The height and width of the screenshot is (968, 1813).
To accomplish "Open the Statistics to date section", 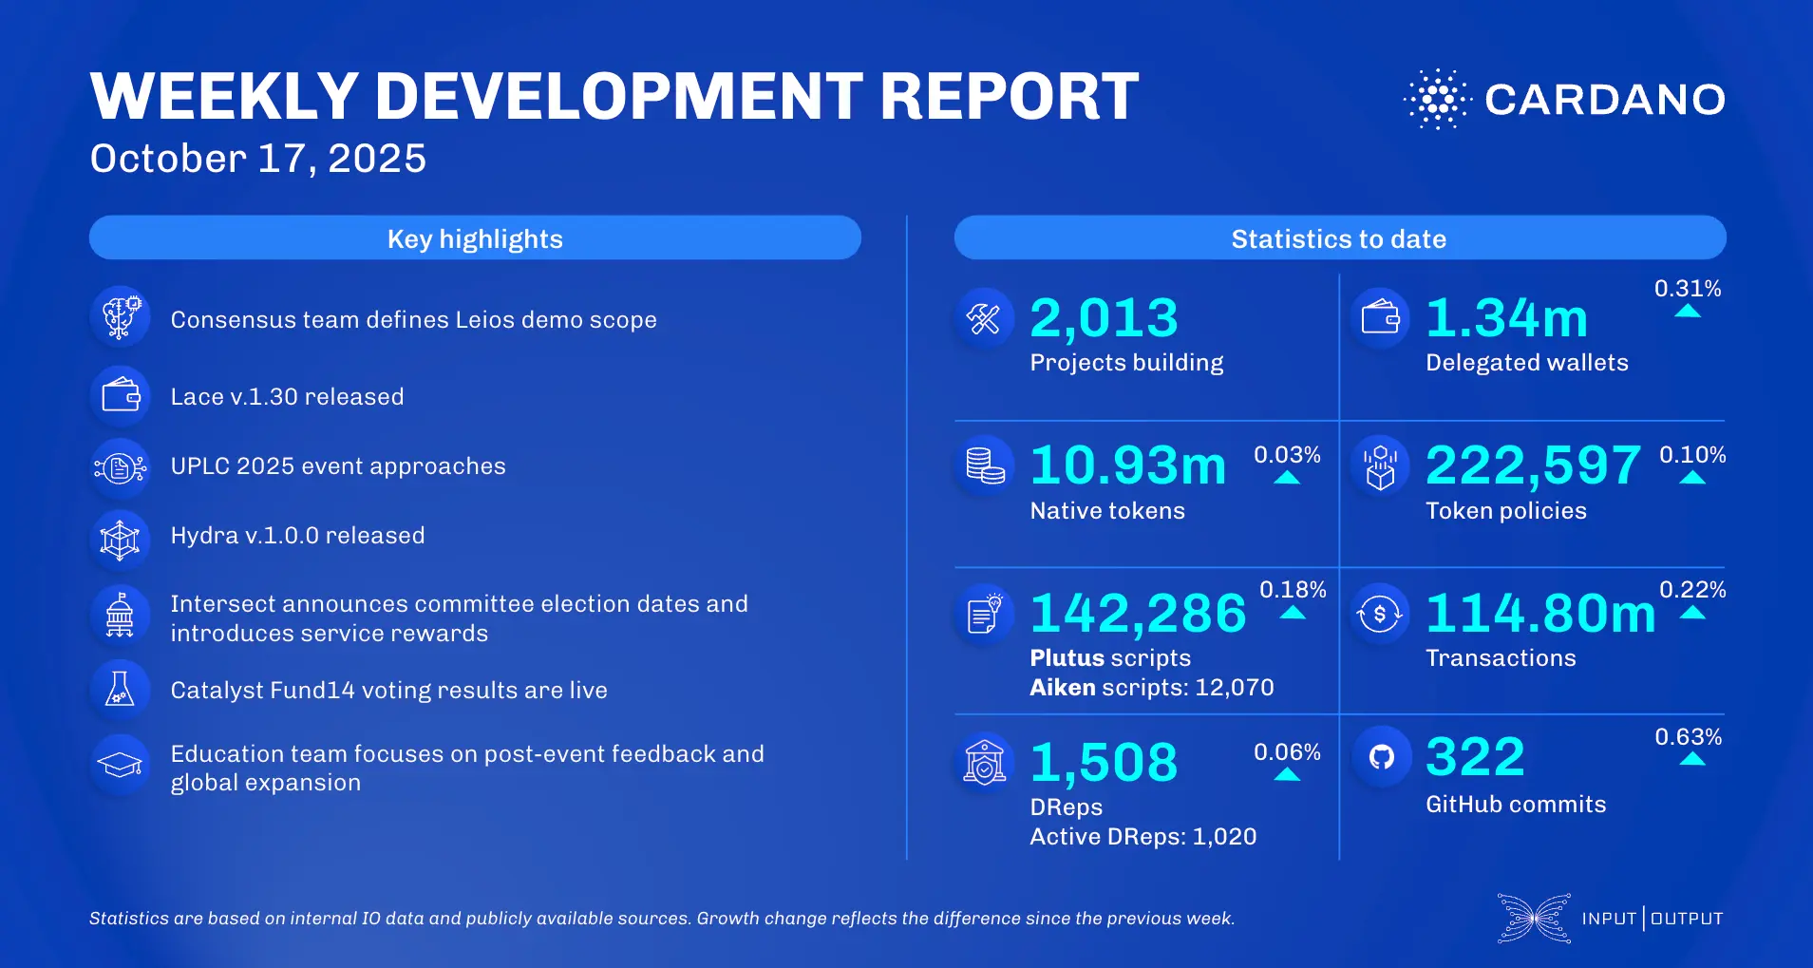I will [x=1339, y=237].
